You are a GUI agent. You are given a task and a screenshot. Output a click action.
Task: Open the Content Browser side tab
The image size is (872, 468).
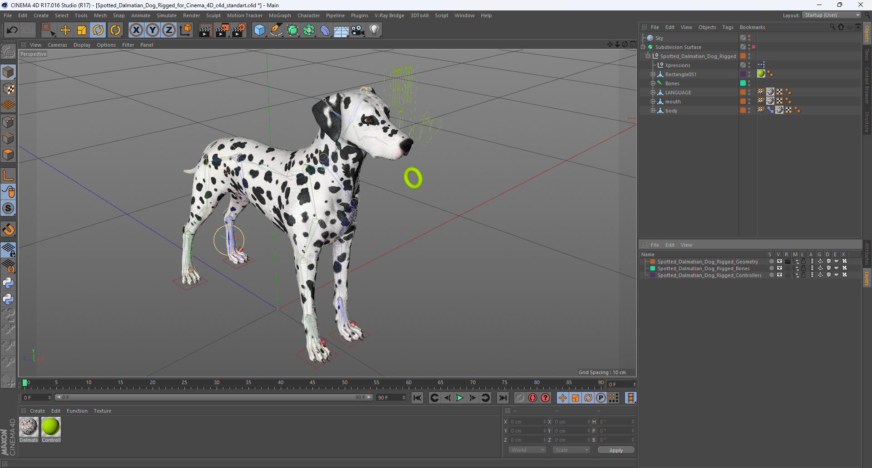tap(867, 85)
